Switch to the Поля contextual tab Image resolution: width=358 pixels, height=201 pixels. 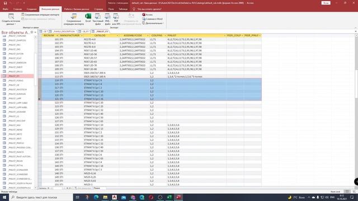111,9
